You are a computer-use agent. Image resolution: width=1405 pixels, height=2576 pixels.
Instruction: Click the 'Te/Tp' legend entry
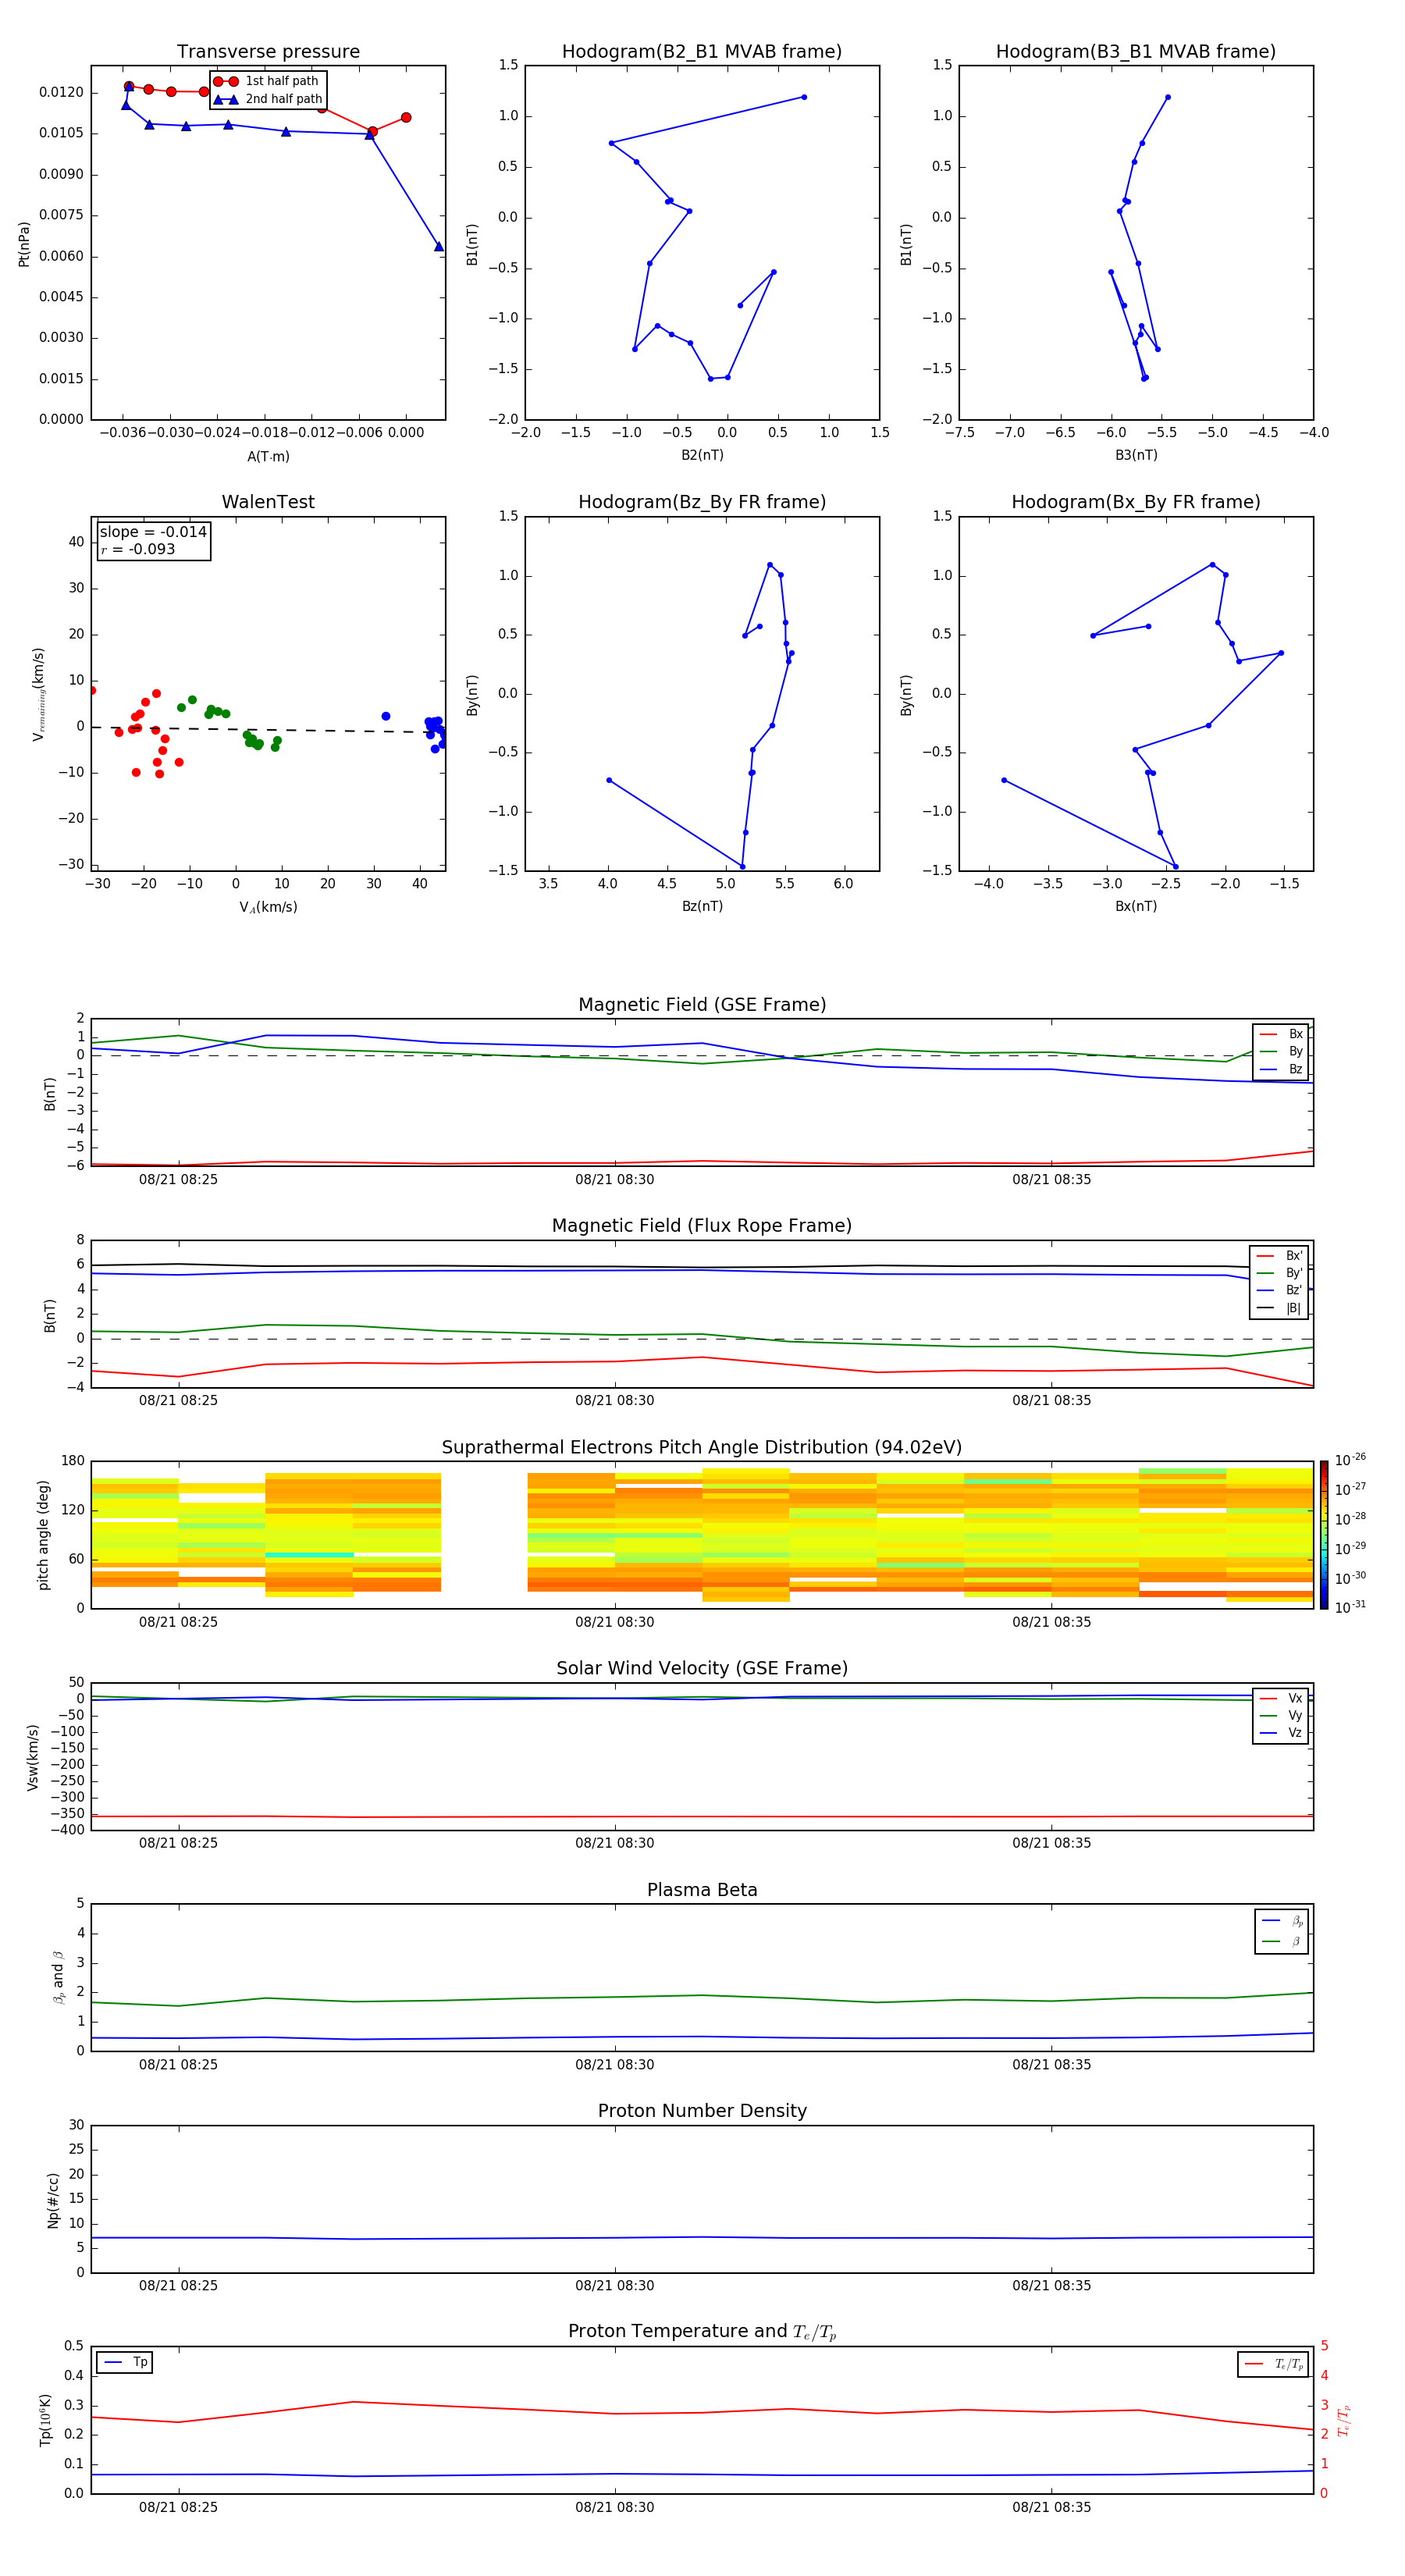pos(1274,2364)
